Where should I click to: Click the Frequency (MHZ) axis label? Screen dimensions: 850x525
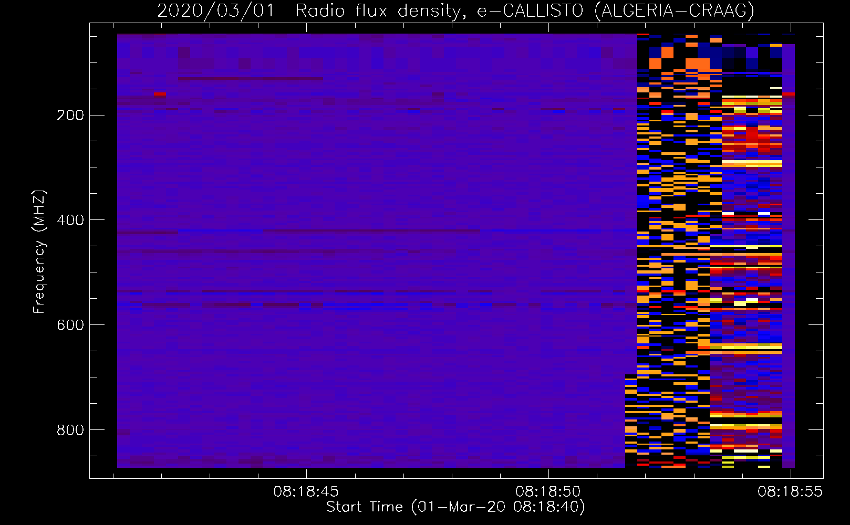coord(39,251)
